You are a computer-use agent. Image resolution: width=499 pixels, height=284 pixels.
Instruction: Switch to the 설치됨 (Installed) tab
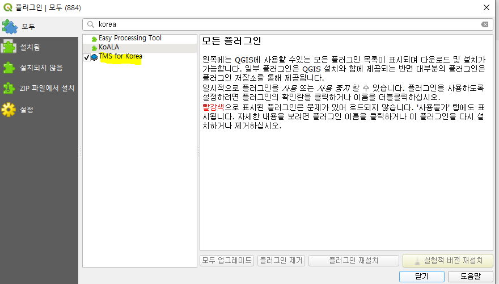tap(39, 47)
